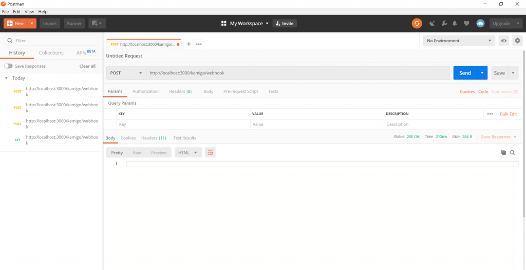
Task: Open query params column options three dots
Action: click(x=490, y=114)
